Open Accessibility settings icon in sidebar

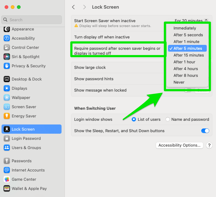click(x=7, y=38)
